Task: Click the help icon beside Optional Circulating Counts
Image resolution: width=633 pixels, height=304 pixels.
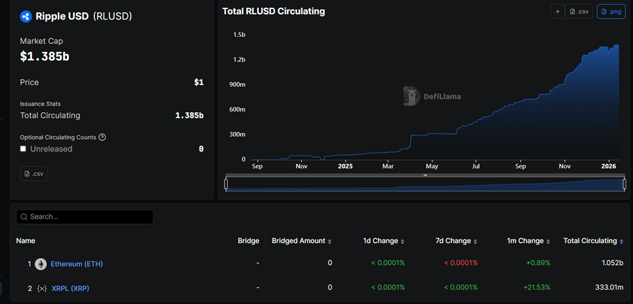Action: pos(102,137)
